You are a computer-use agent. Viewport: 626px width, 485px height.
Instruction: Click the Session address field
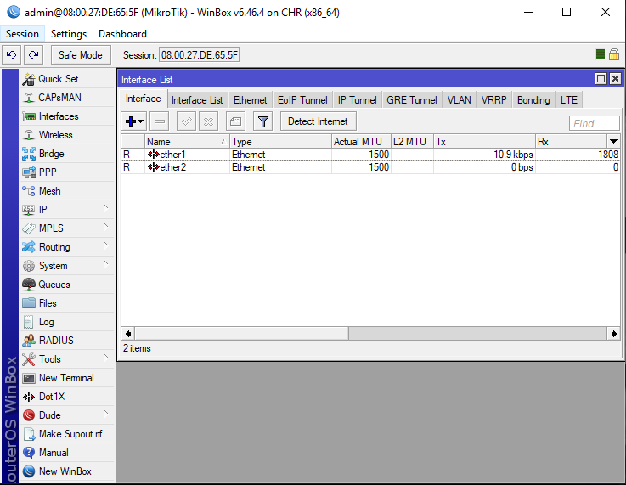point(200,54)
